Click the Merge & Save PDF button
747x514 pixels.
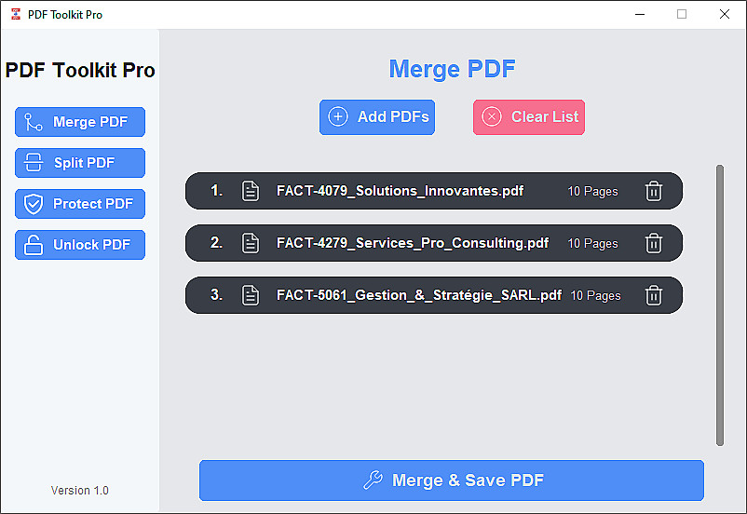[452, 480]
